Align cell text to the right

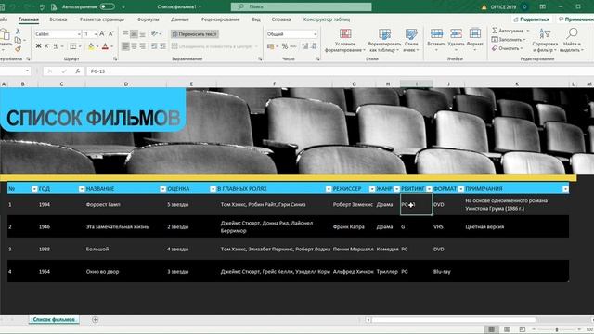(143, 46)
